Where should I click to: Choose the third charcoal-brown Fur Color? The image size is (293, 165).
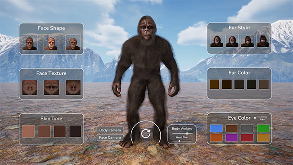coord(239,84)
